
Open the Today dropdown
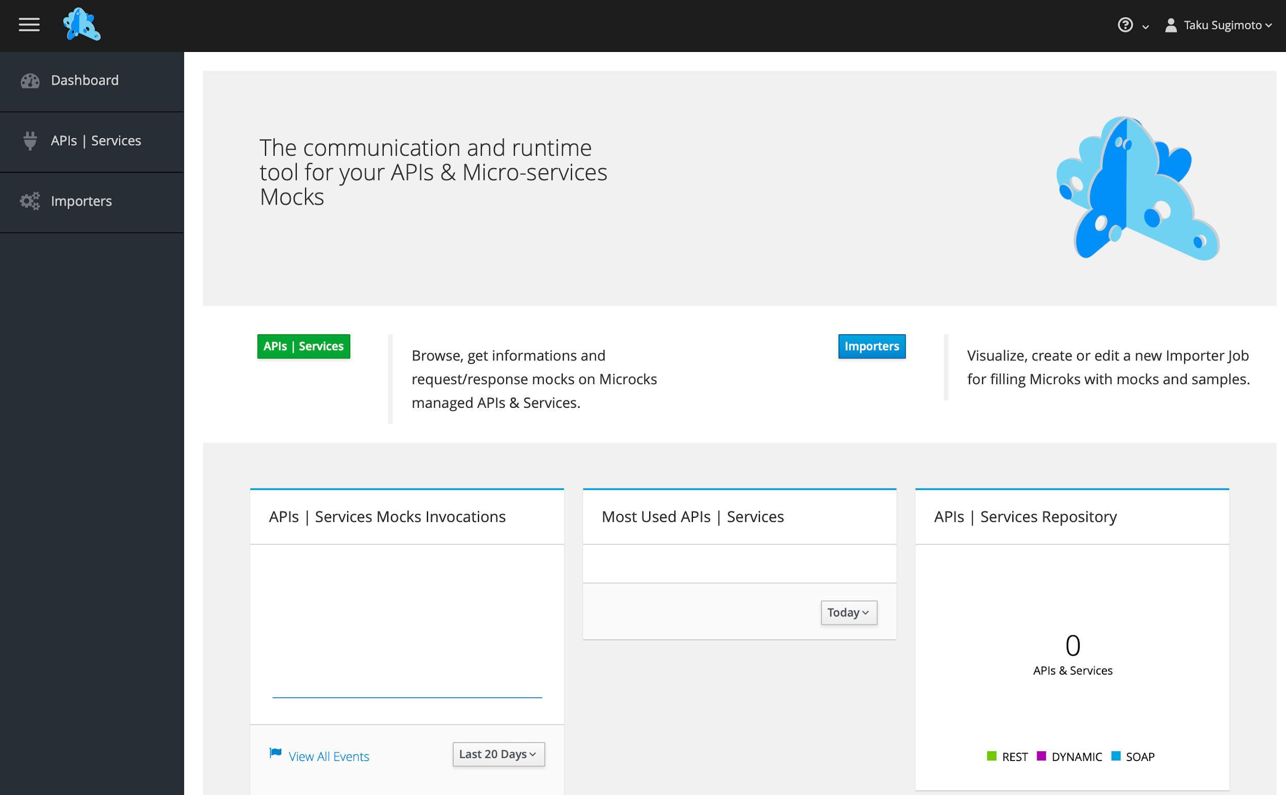pyautogui.click(x=849, y=612)
